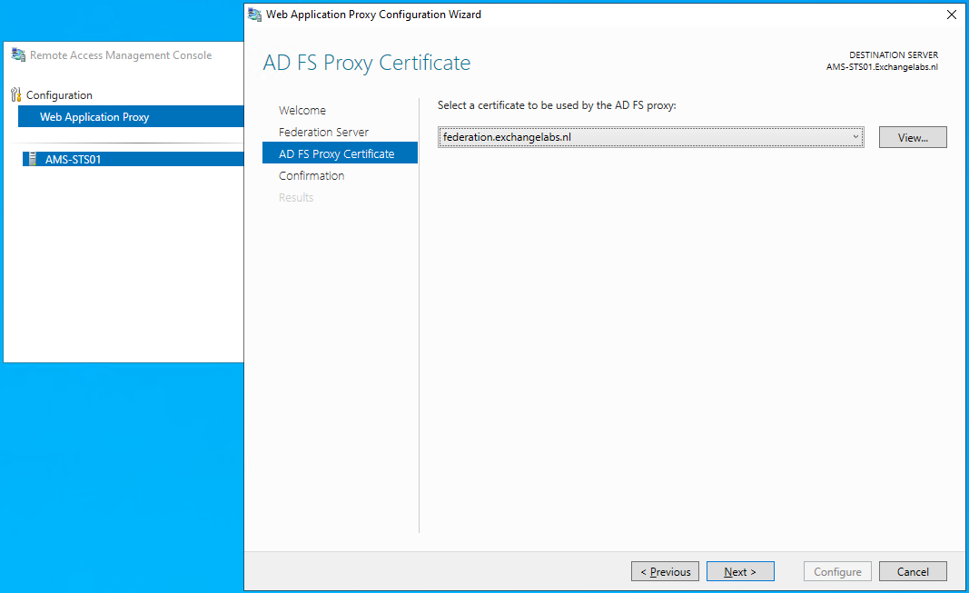Screen dimensions: 969x593
Task: Open the Federation Server wizard step
Action: [323, 132]
